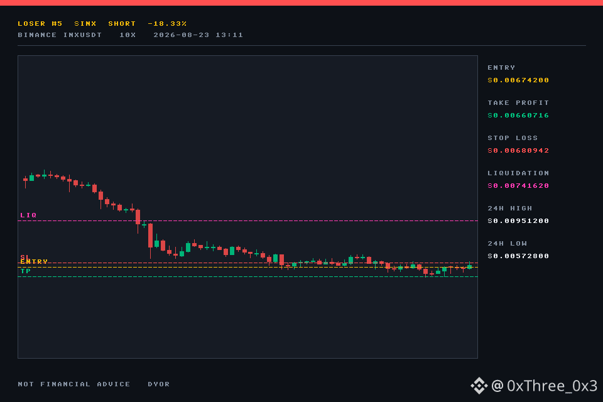Select the entry value '$0.00674200'
The image size is (603, 402).
(518, 80)
